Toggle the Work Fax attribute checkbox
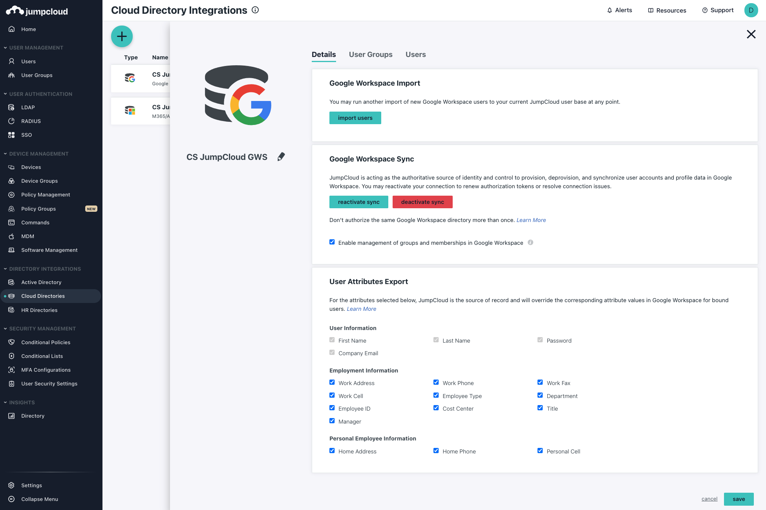This screenshot has width=766, height=510. pyautogui.click(x=540, y=382)
